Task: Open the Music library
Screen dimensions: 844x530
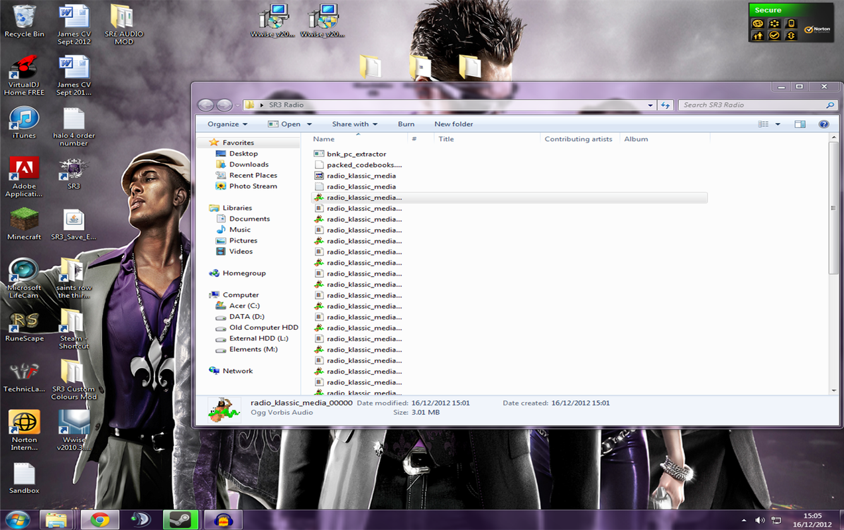Action: 240,230
